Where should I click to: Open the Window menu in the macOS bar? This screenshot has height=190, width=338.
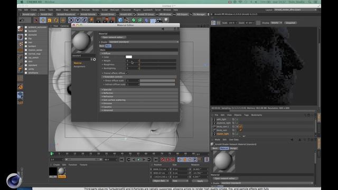coord(50,2)
